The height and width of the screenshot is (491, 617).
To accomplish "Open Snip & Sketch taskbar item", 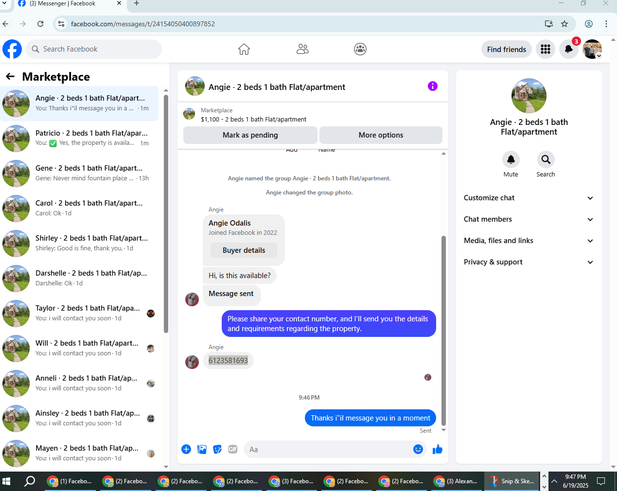I will 512,481.
